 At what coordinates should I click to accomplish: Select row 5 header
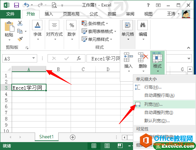click(6, 100)
